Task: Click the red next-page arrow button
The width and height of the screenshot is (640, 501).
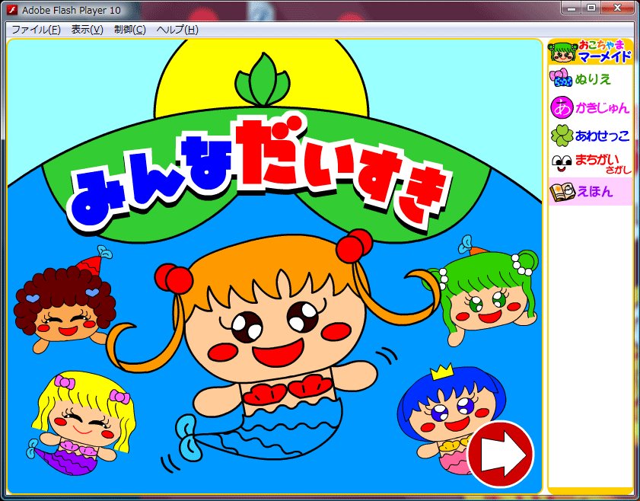Action: [501, 454]
